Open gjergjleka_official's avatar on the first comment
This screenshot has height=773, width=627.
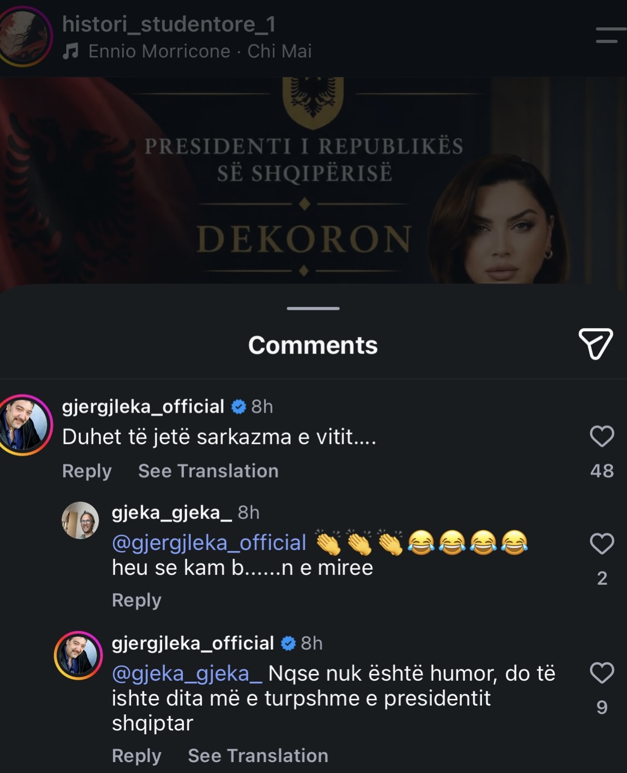24,425
